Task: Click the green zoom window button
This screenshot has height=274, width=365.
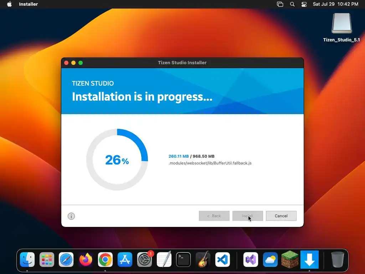Action: [81, 63]
